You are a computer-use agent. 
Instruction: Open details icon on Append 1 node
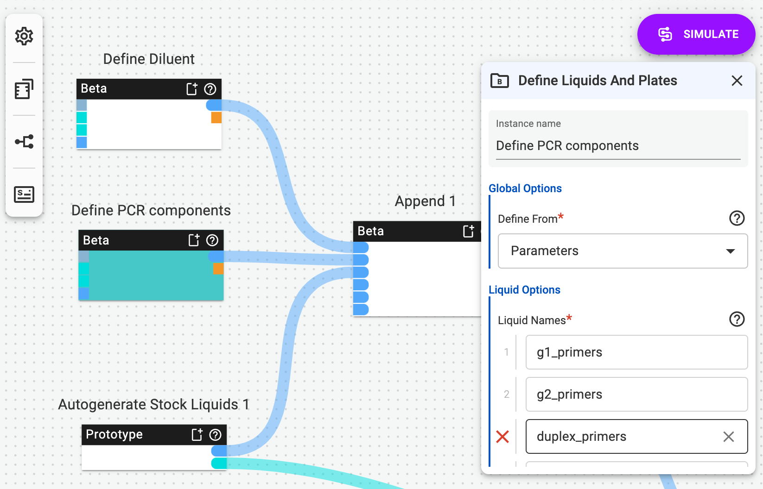pos(469,231)
